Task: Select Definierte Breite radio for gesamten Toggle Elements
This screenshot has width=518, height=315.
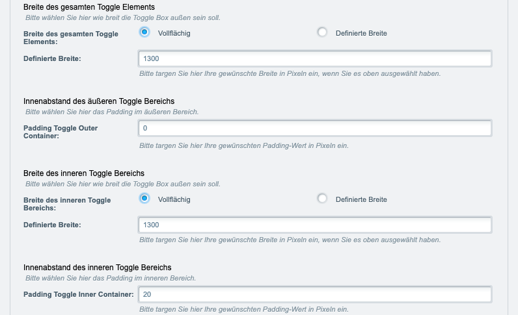Action: pos(322,32)
